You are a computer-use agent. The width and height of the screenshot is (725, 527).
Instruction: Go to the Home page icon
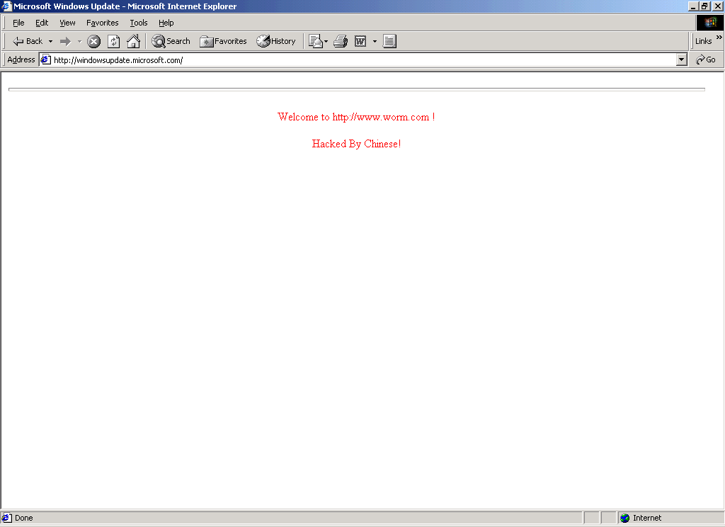pos(133,41)
